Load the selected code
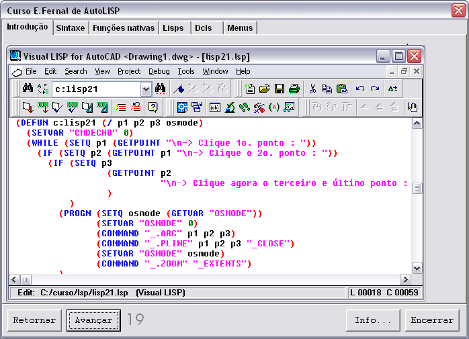The height and width of the screenshot is (339, 469). coord(43,107)
